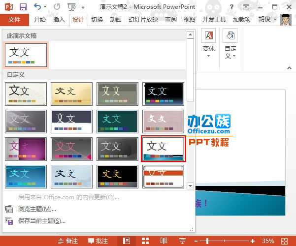
Task: Apply the black theme with white text
Action: tap(163, 94)
